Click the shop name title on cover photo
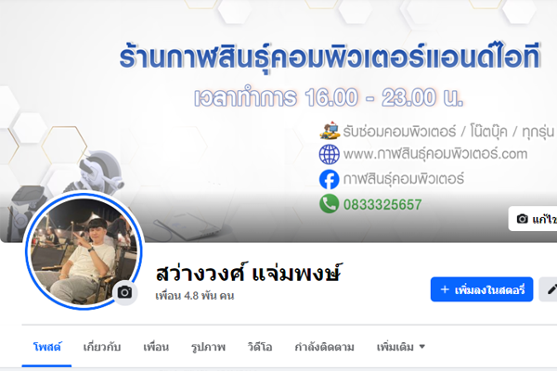 (330, 57)
